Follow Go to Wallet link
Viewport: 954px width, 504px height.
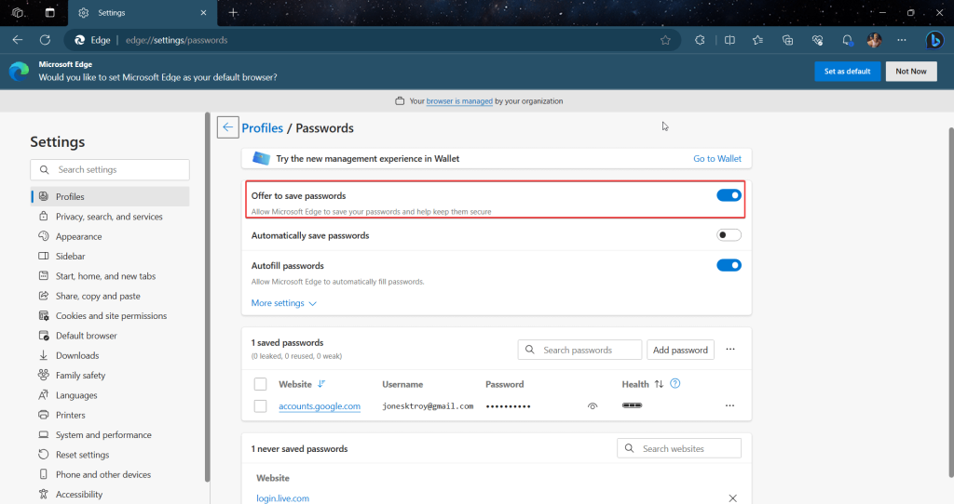(x=717, y=158)
